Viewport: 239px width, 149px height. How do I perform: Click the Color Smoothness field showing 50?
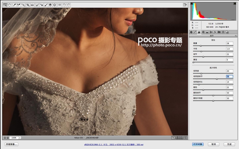(229, 98)
